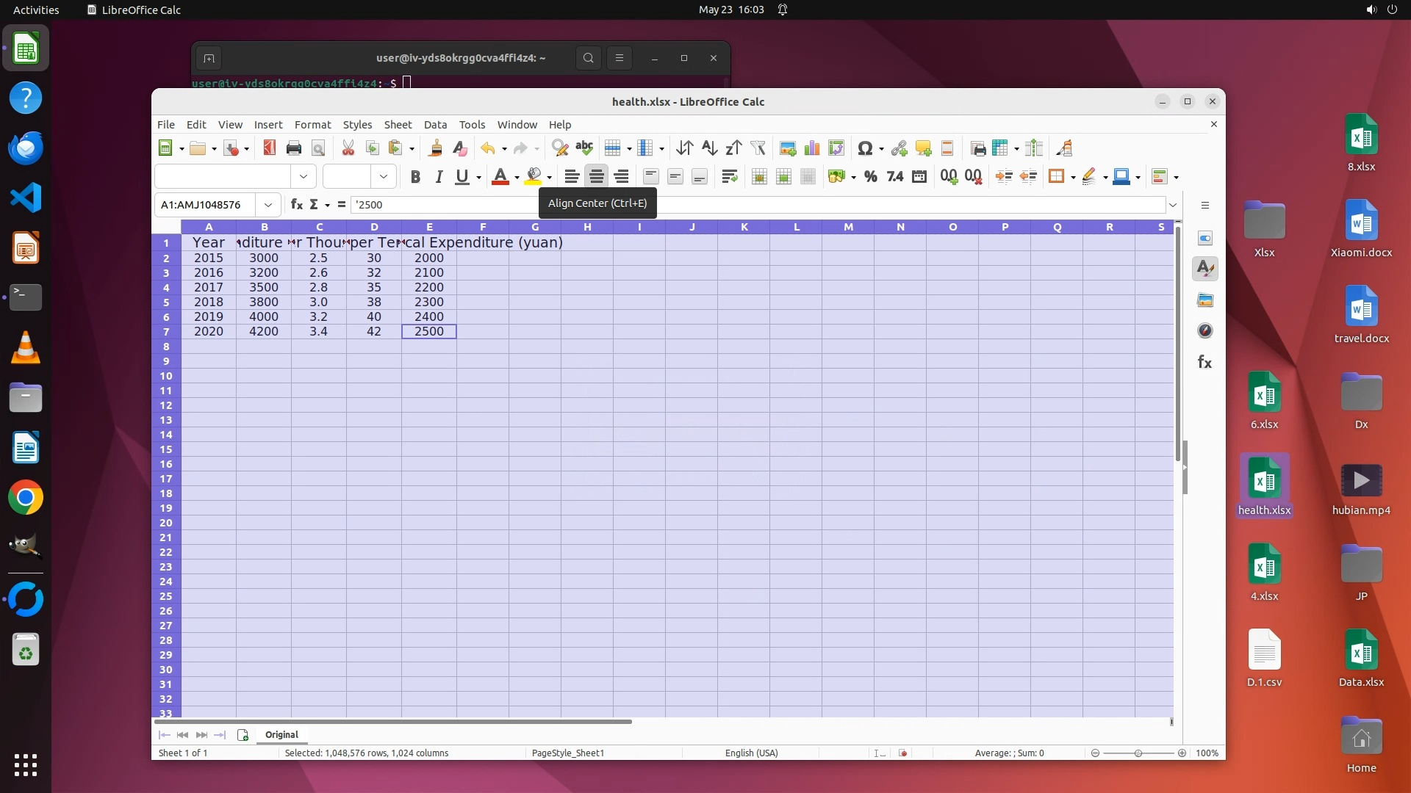1411x793 pixels.
Task: Click the AutoFilter funnel icon
Action: point(758,148)
